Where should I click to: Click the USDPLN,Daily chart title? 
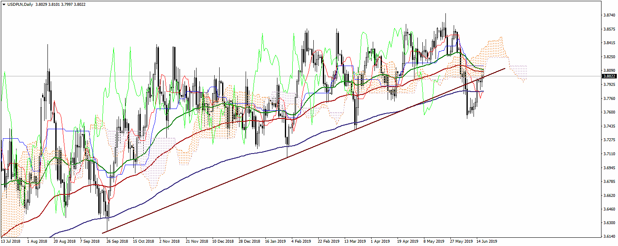point(19,4)
